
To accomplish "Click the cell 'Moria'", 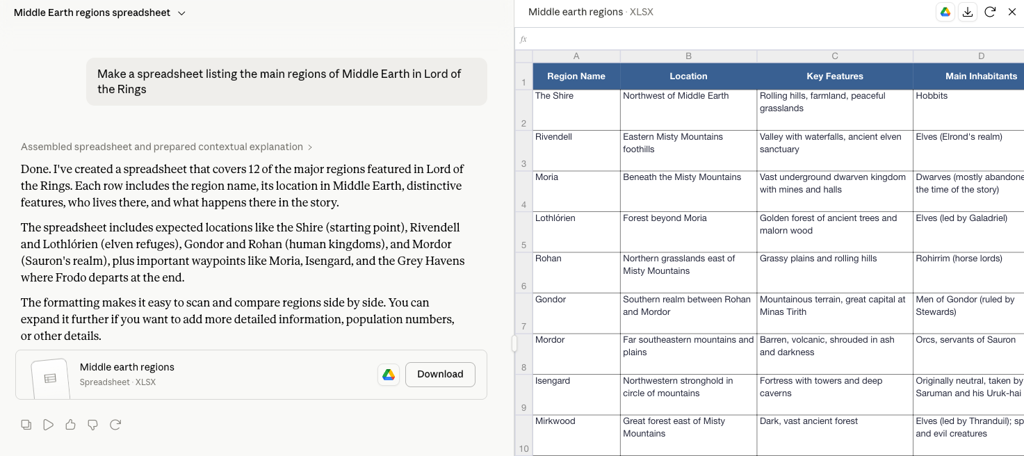I will (576, 191).
